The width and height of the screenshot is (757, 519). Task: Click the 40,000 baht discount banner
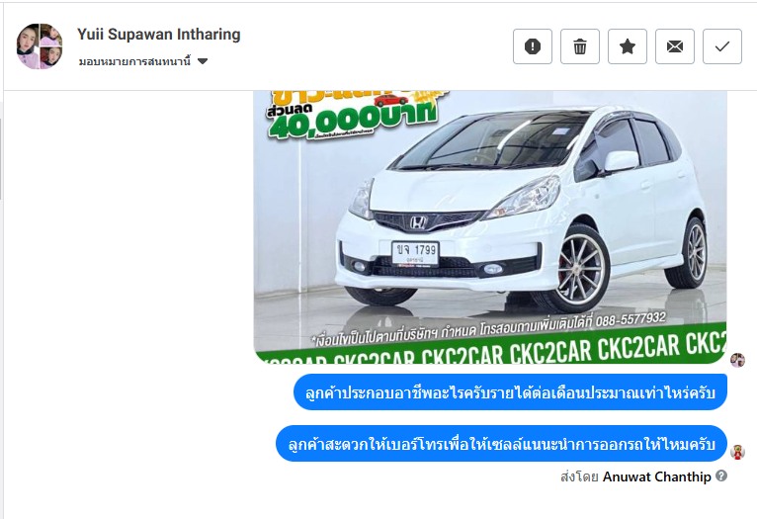tap(354, 116)
